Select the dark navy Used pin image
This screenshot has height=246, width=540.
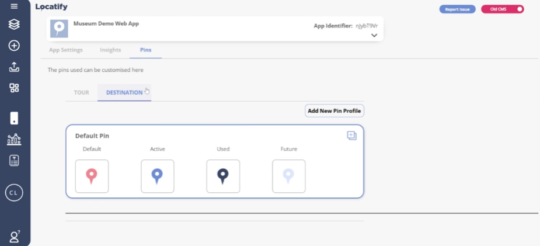click(223, 176)
